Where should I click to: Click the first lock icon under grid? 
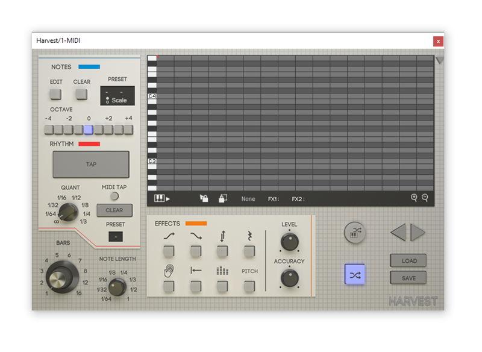[204, 198]
